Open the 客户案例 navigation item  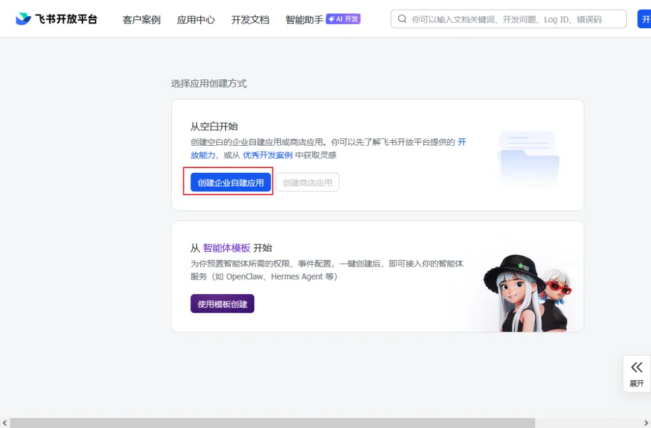pyautogui.click(x=141, y=19)
